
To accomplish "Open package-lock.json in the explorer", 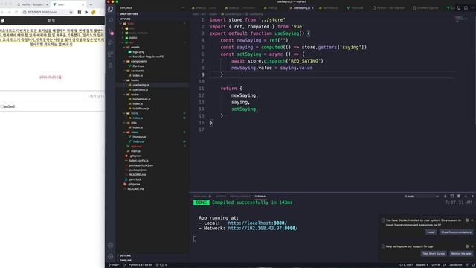I will (141, 165).
